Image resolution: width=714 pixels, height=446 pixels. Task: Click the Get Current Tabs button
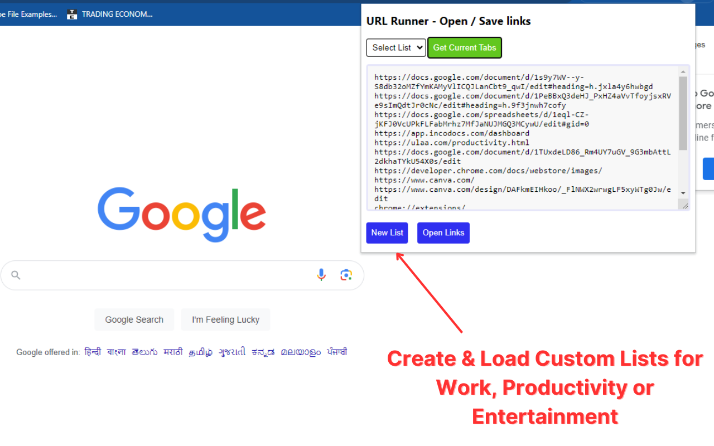point(465,48)
